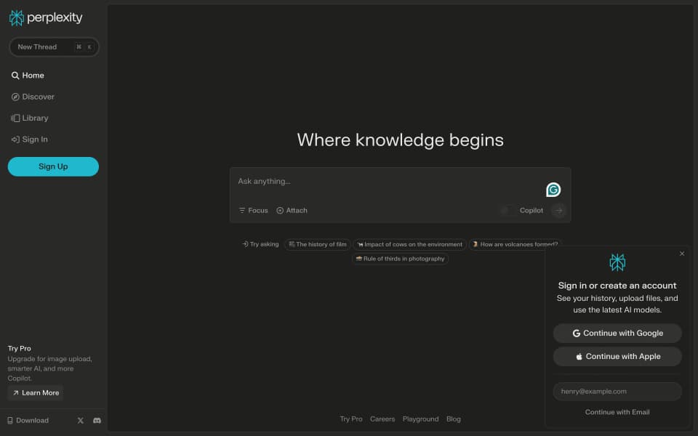Click Continue with Google

617,334
